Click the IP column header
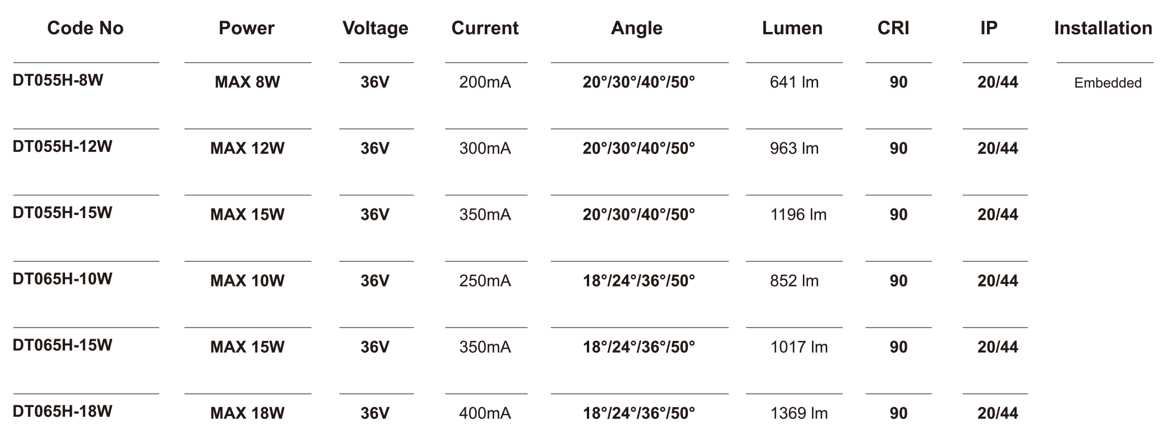1171x443 pixels. pos(989,28)
